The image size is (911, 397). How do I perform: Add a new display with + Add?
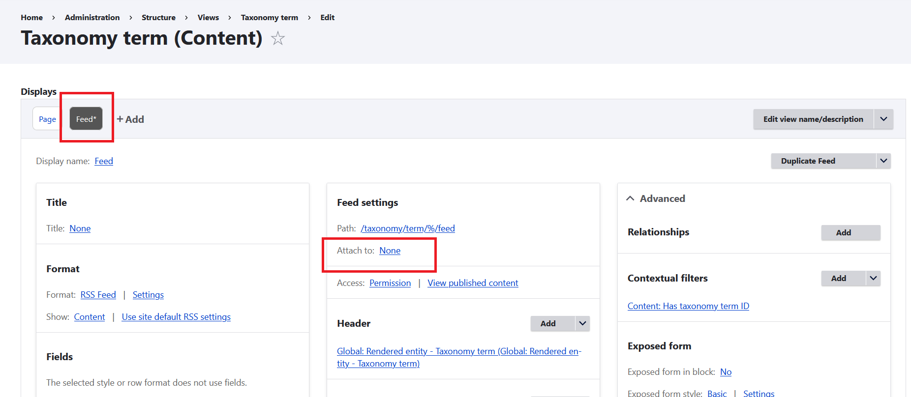[x=130, y=119]
